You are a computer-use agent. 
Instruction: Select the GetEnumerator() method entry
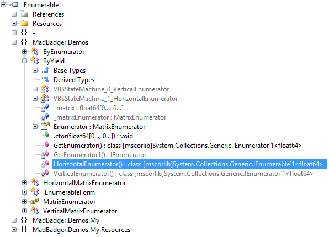point(178,145)
